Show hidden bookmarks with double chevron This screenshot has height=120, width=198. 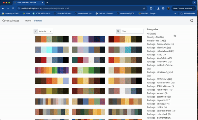[175, 14]
